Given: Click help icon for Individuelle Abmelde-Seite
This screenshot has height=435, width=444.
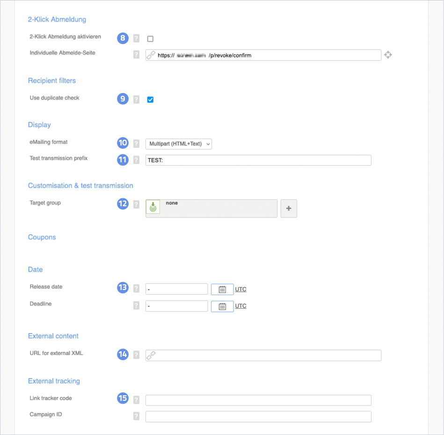Looking at the screenshot, I should (136, 54).
